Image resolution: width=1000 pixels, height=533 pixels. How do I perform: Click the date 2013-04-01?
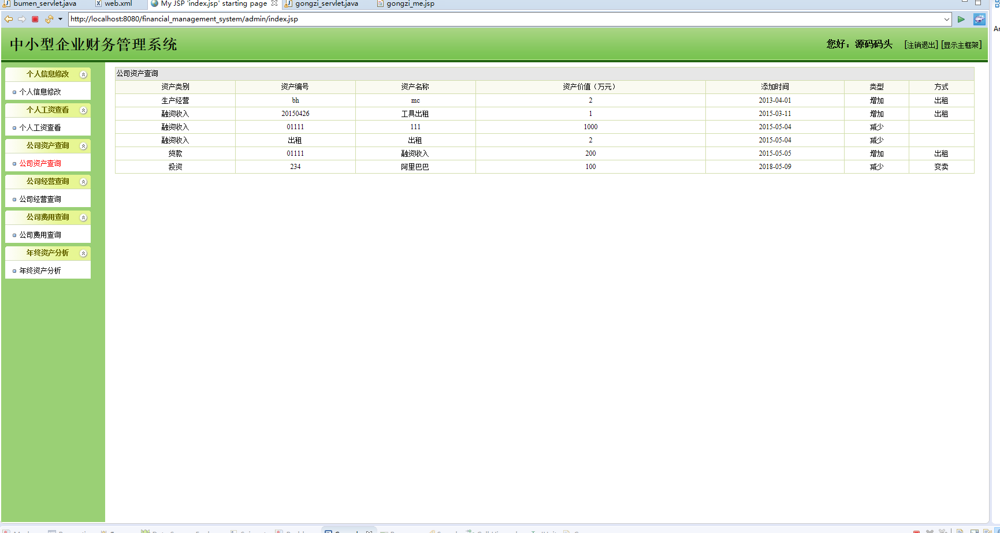tap(775, 100)
